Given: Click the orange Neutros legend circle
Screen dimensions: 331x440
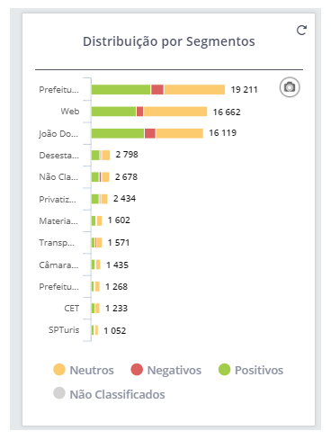Looking at the screenshot, I should point(59,369).
